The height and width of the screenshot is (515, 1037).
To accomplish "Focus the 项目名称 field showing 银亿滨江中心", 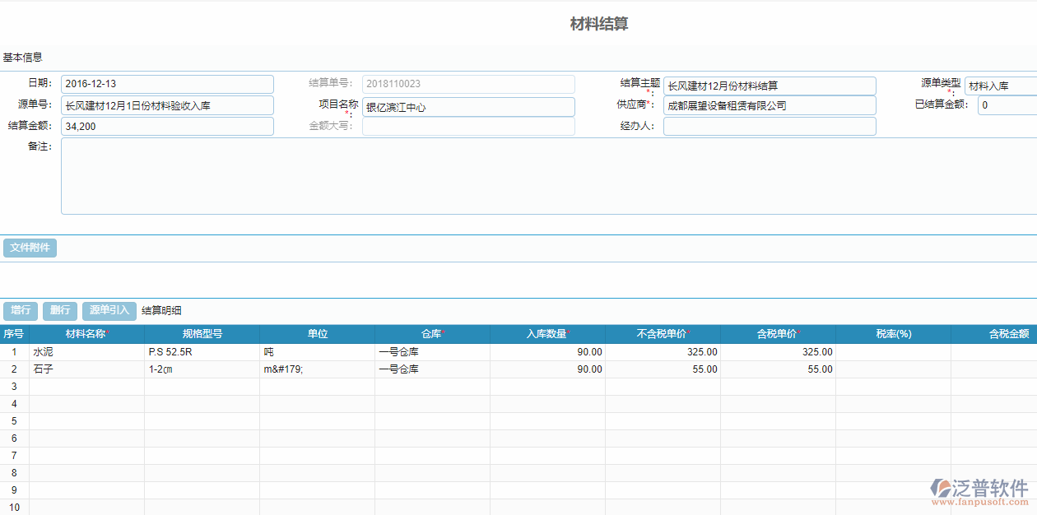I will [468, 107].
